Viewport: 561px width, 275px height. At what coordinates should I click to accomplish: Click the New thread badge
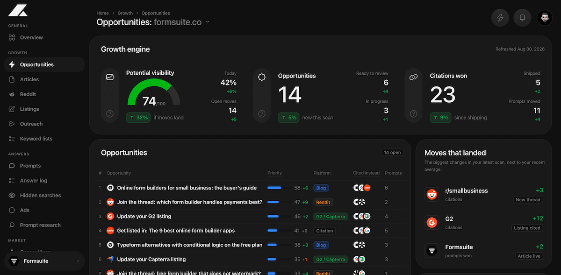click(x=528, y=200)
